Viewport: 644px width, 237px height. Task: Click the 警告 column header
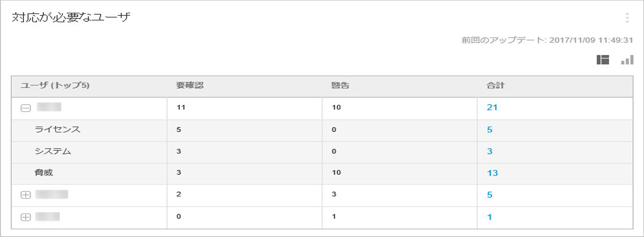pyautogui.click(x=340, y=85)
